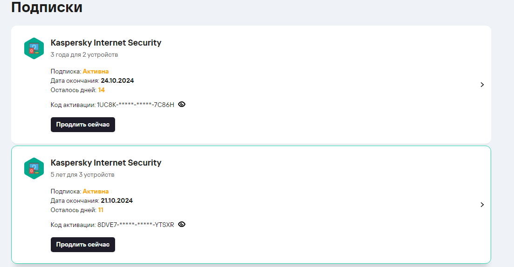Click the "3 года для 2 устройств" description
514x267 pixels.
(84, 55)
